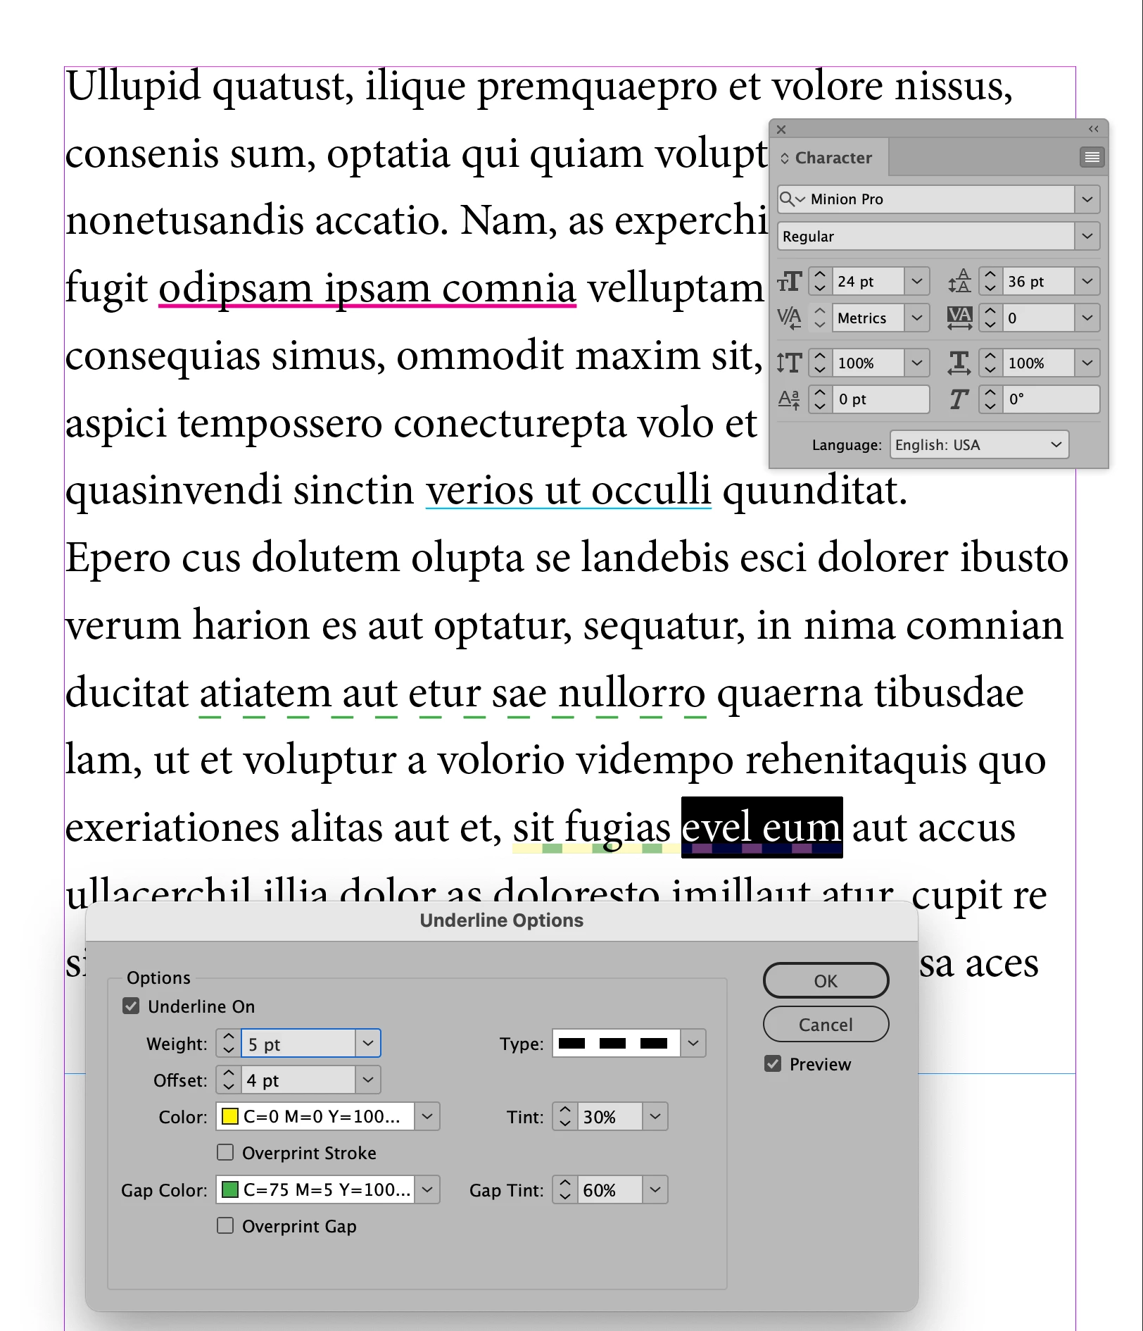Collapse the Character panel with double arrows

1093,129
